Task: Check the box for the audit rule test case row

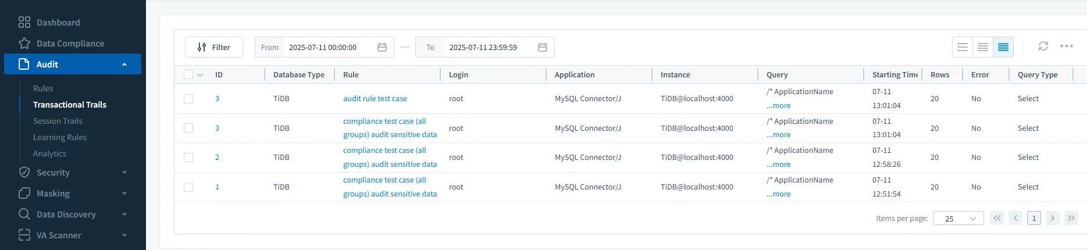Action: click(188, 99)
